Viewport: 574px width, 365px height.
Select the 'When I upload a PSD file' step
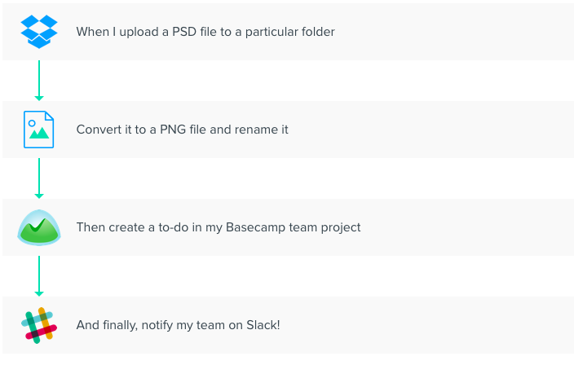205,32
